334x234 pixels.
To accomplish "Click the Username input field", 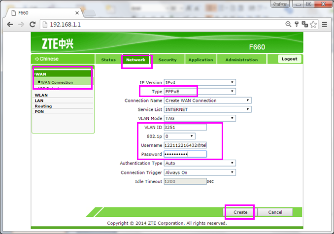I will click(x=185, y=145).
